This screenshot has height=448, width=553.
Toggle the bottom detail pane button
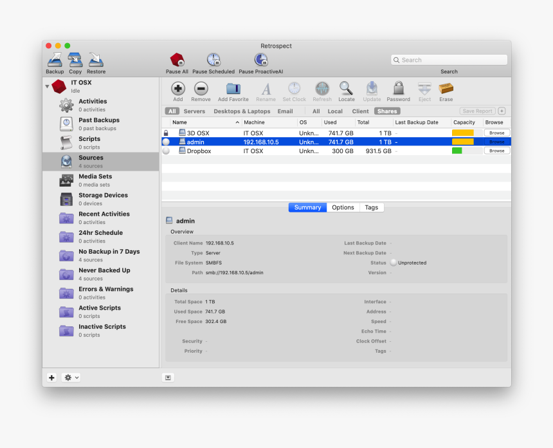tap(168, 377)
